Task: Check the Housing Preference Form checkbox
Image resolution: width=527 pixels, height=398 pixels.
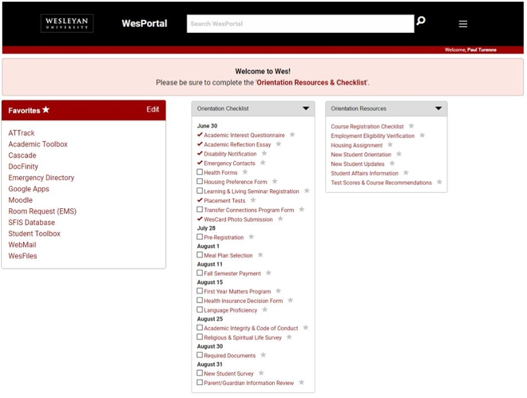Action: tap(200, 181)
